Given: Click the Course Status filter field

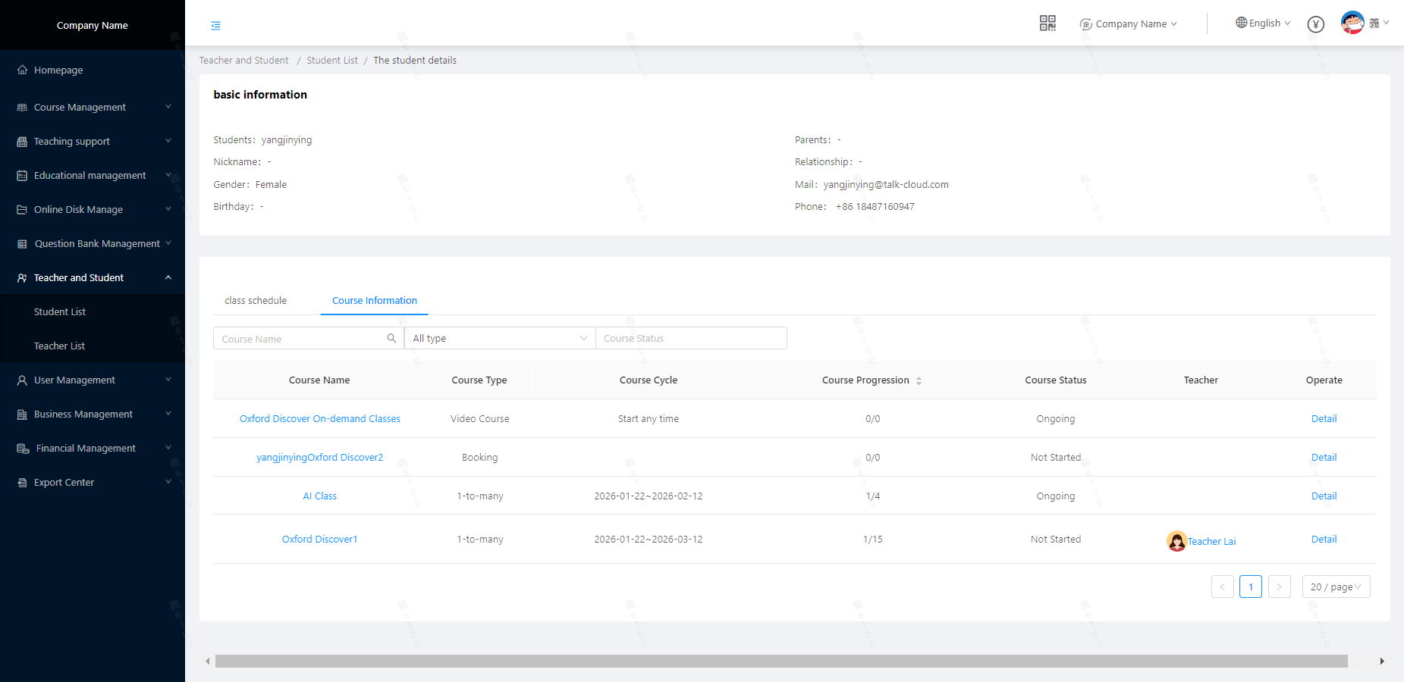Looking at the screenshot, I should pos(690,339).
